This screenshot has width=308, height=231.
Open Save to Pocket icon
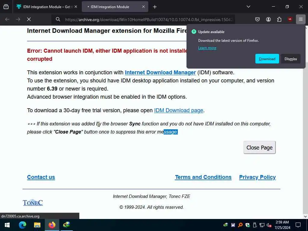point(257,19)
